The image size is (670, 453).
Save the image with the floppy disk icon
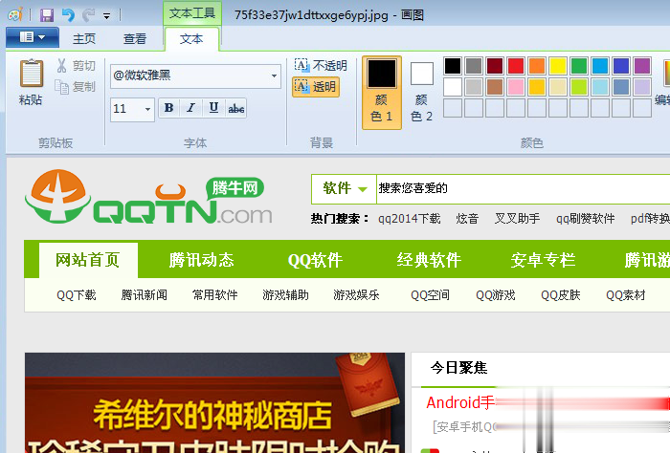(47, 15)
